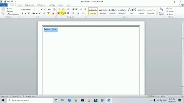The image size is (184, 103).
Task: Switch to the Insert tab
Action: tap(20, 5)
